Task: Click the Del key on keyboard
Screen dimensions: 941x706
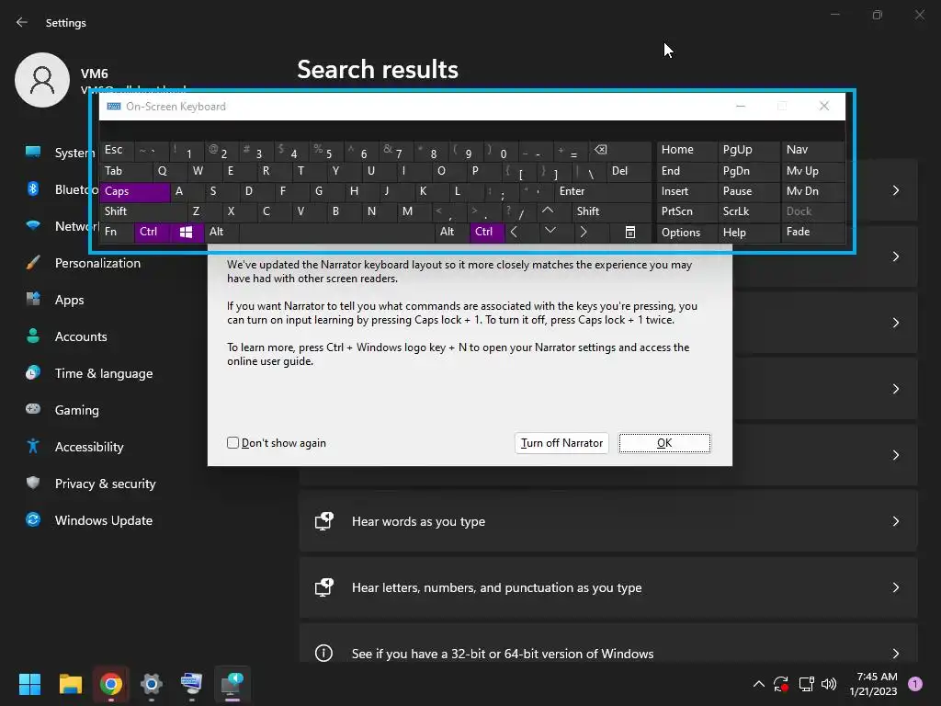Action: (x=629, y=171)
